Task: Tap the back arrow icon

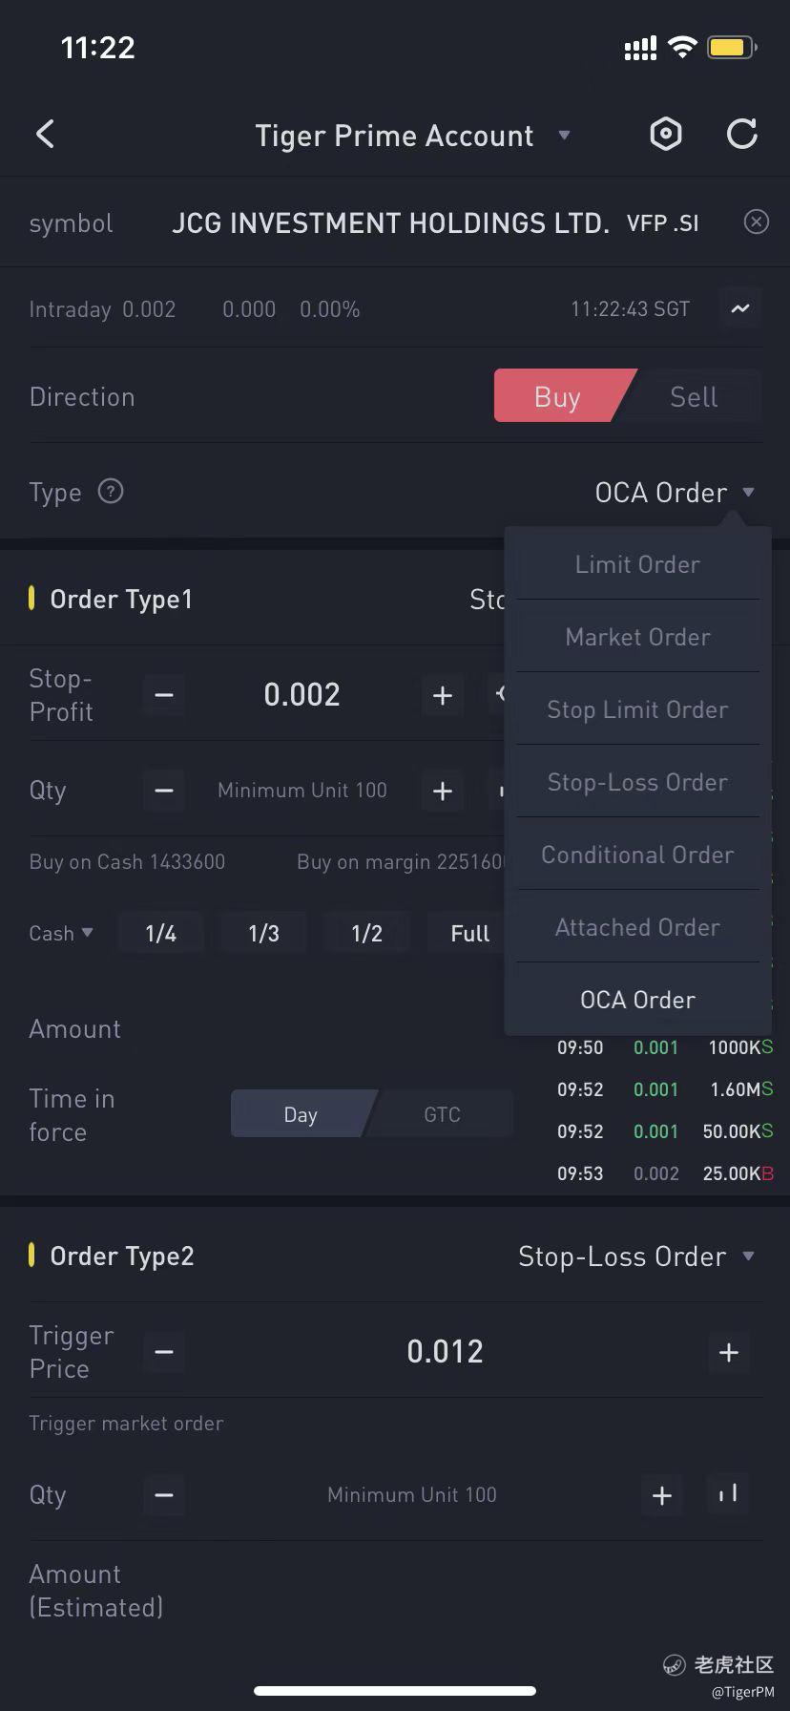Action: click(x=45, y=135)
